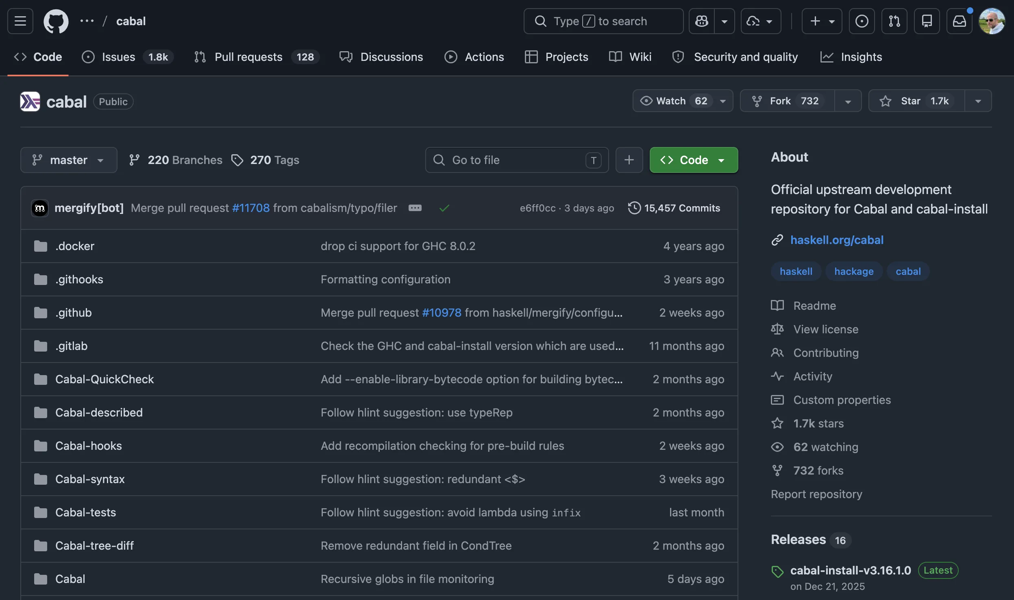Open the repositories icon in header
Image resolution: width=1014 pixels, height=600 pixels.
[x=927, y=21]
